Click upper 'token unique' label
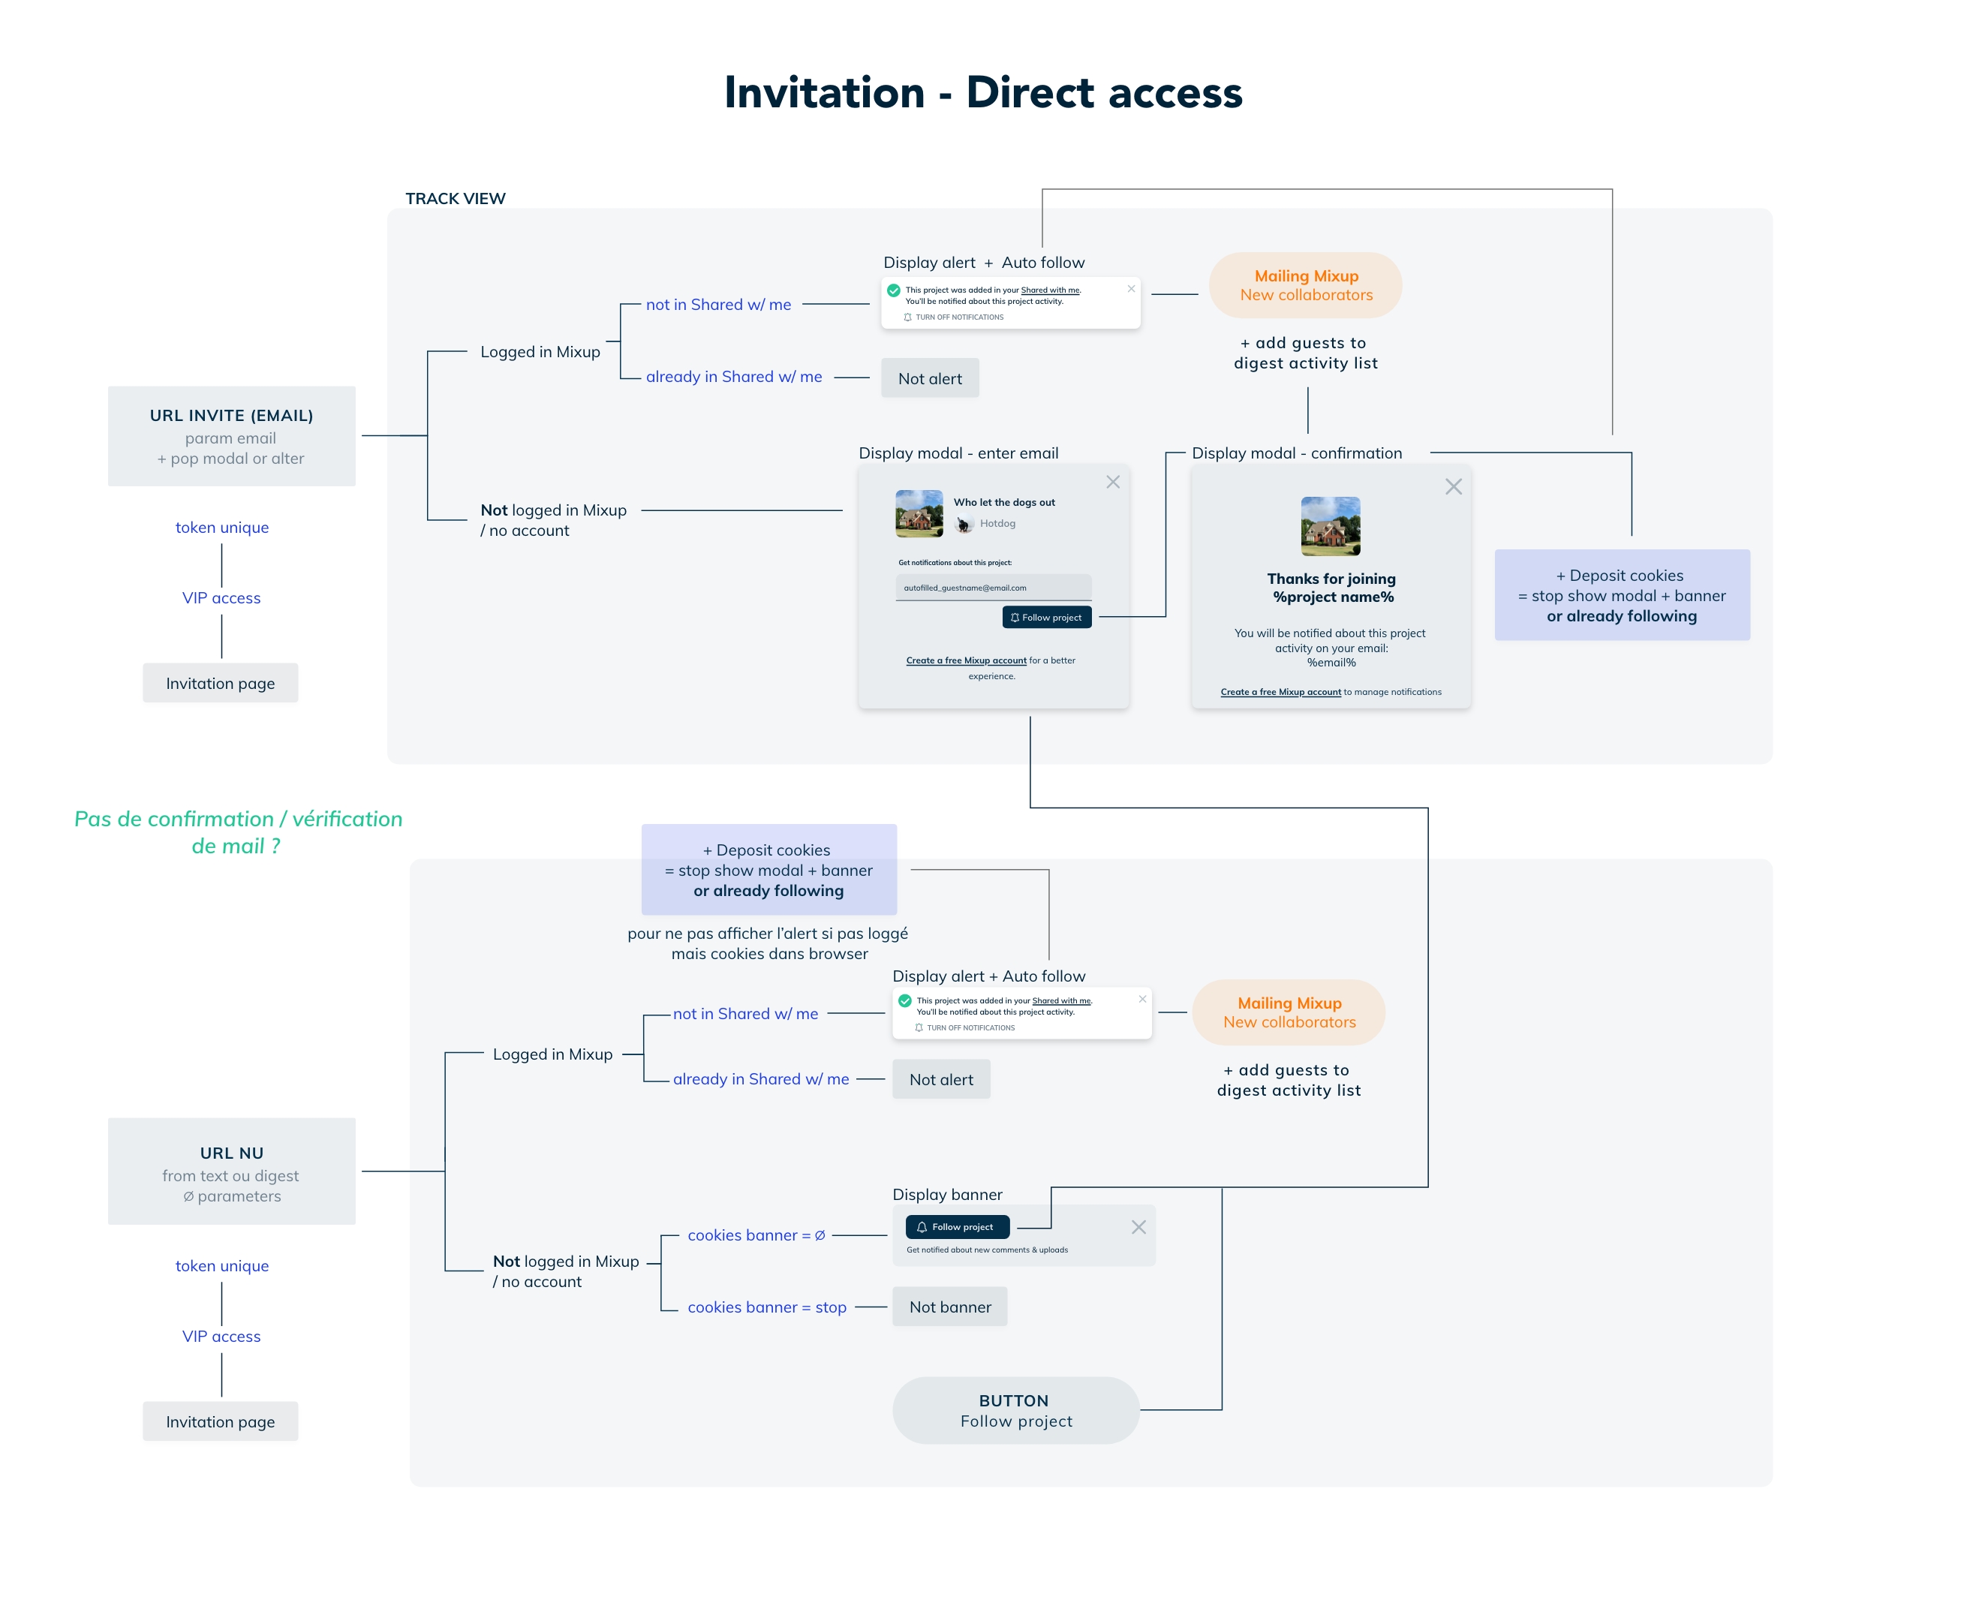The width and height of the screenshot is (1967, 1600). (222, 527)
